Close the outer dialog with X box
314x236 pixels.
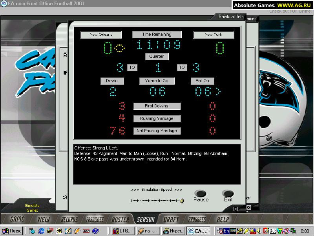pyautogui.click(x=248, y=208)
